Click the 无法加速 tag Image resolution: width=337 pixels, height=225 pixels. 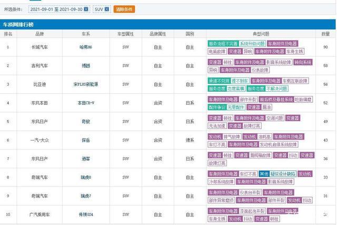pos(217,126)
